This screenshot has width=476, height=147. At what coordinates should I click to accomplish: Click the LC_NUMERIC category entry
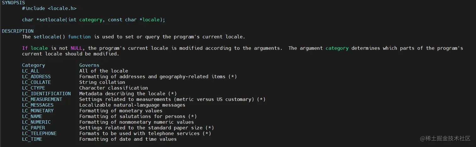pyautogui.click(x=36, y=122)
